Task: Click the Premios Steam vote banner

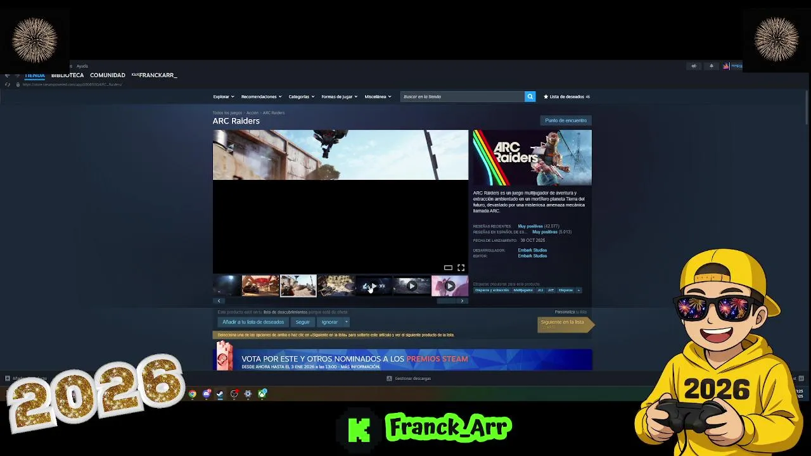Action: (x=404, y=359)
